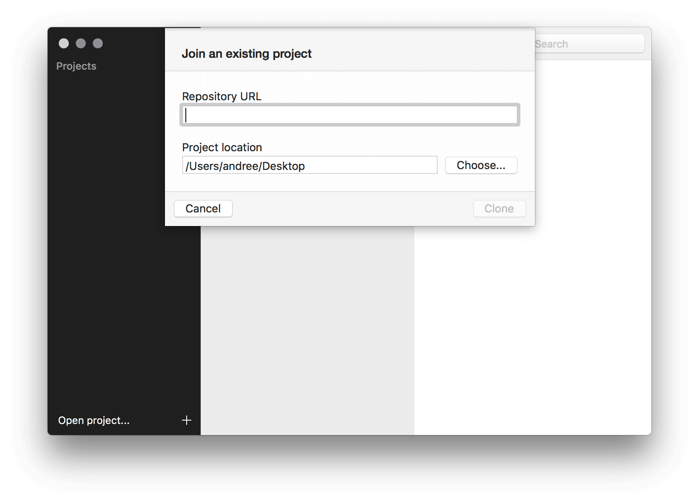Image resolution: width=699 pixels, height=503 pixels.
Task: Click the 'Join an existing project' title
Action: click(x=247, y=54)
